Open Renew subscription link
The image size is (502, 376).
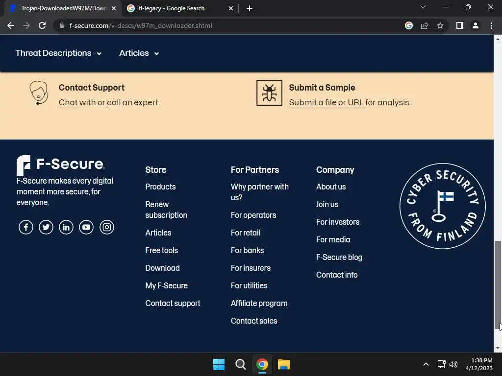(166, 210)
